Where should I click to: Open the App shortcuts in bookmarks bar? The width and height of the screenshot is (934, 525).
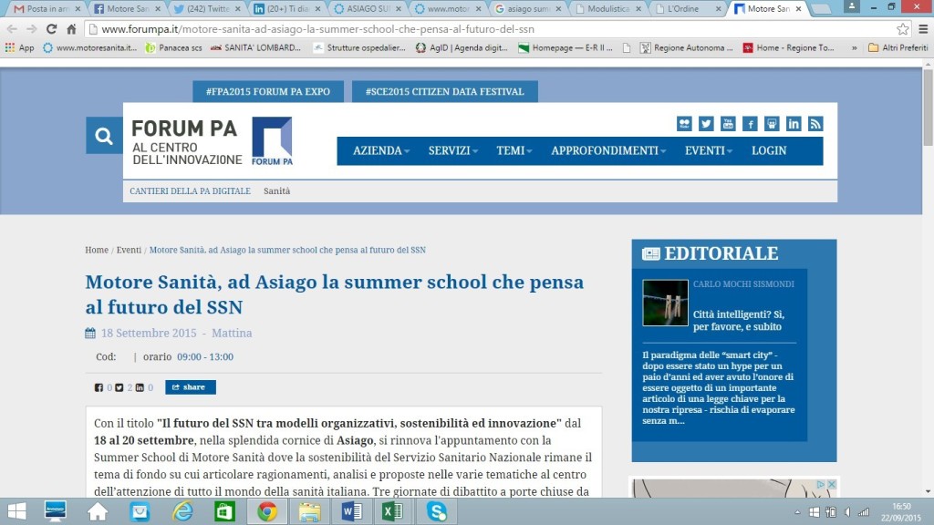pyautogui.click(x=20, y=47)
